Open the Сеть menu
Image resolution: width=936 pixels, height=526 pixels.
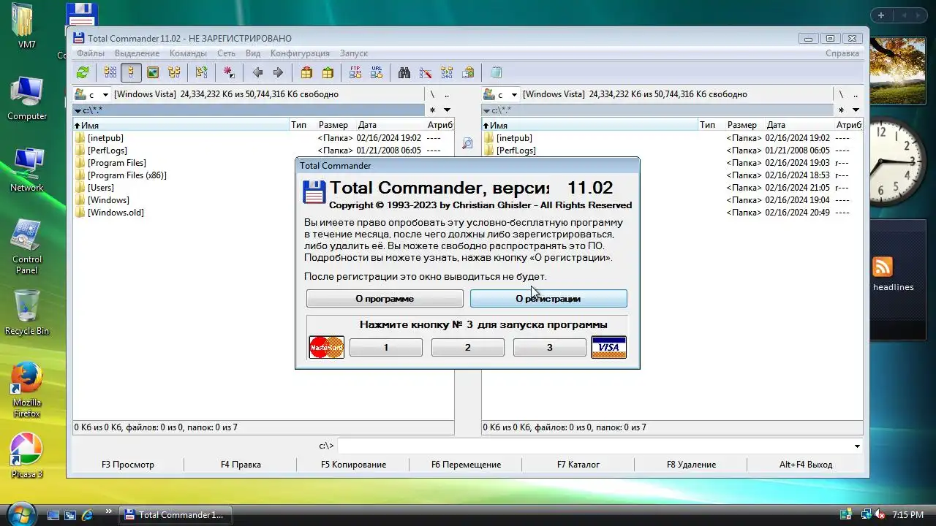coord(226,53)
